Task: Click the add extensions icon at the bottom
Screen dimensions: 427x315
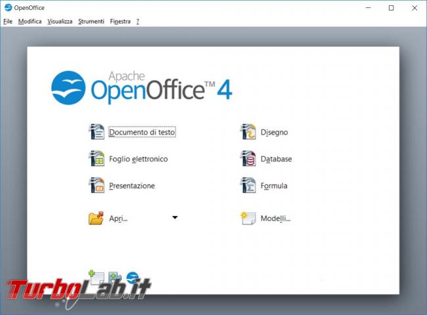Action: click(115, 277)
